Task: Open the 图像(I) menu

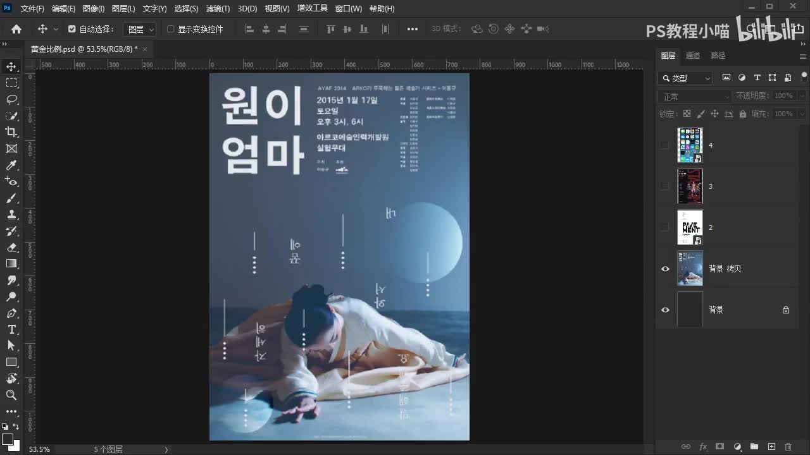Action: pyautogui.click(x=94, y=9)
